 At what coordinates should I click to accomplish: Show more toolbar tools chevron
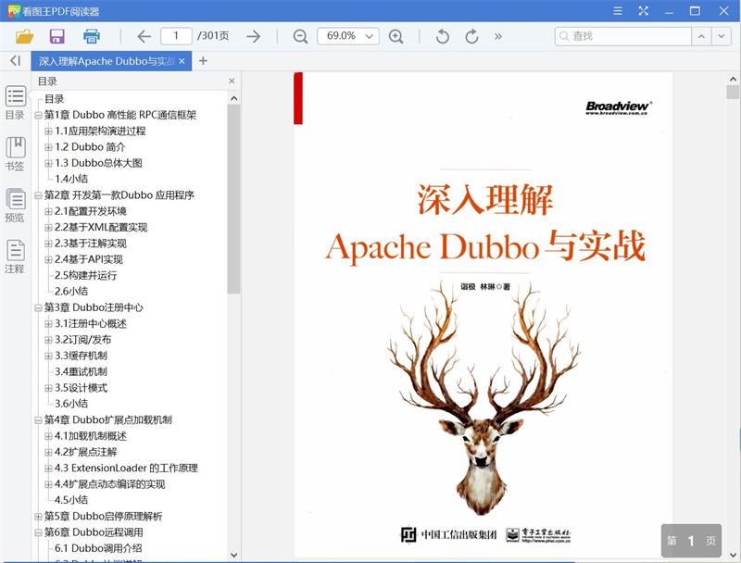click(497, 36)
